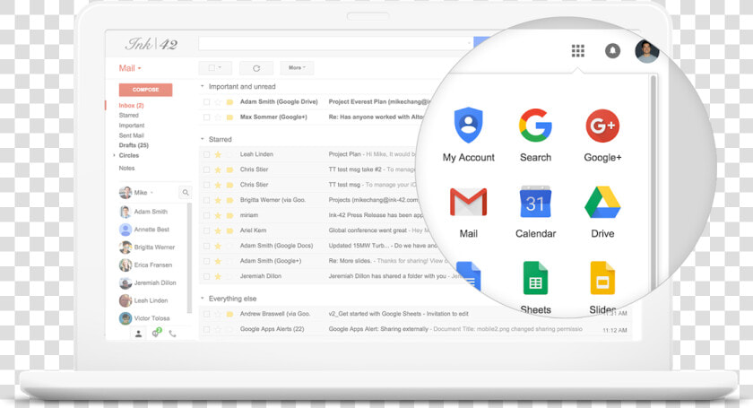Open the Docs app icon
The width and height of the screenshot is (753, 408).
click(468, 276)
